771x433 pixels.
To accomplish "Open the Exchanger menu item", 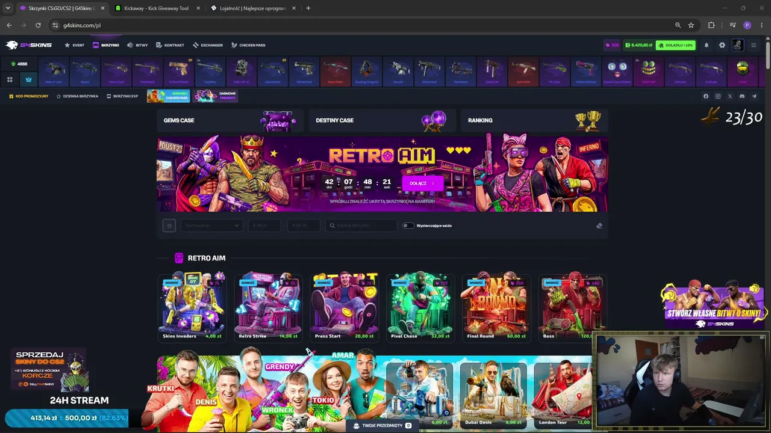I will tap(208, 45).
